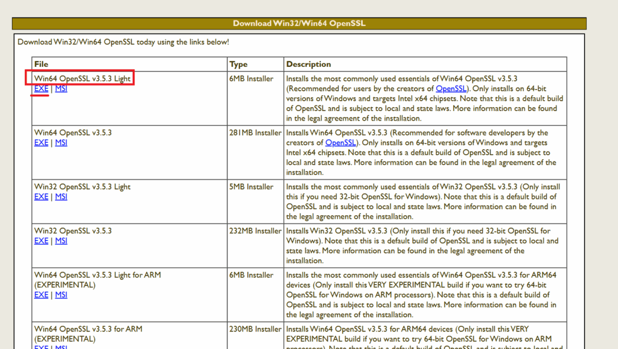Click MSI link for Win64 Light for ARM
618x349 pixels.
click(x=61, y=295)
